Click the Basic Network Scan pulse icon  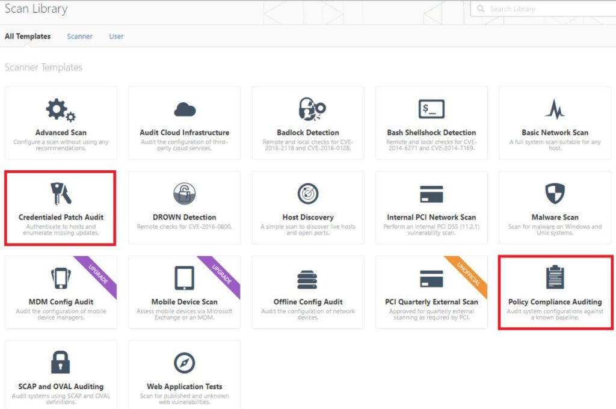coord(555,109)
